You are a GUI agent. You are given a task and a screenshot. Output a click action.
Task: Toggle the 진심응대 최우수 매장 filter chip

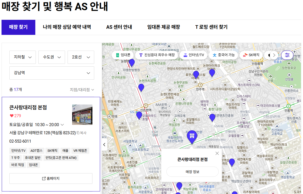click(157, 55)
